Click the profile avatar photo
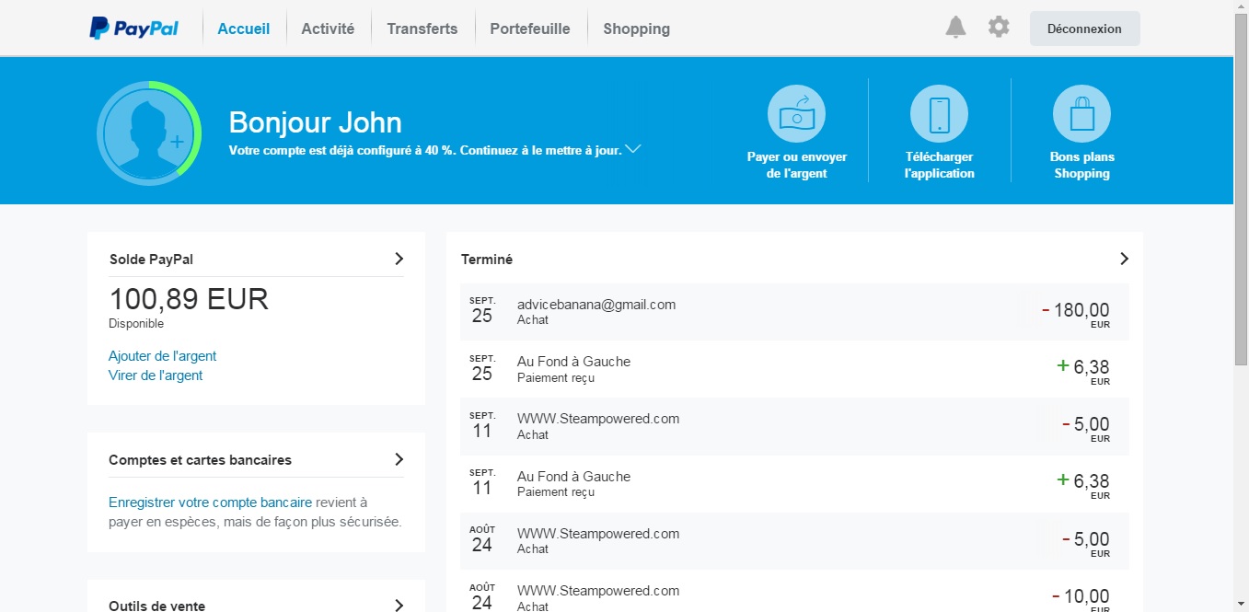The image size is (1249, 612). tap(149, 133)
